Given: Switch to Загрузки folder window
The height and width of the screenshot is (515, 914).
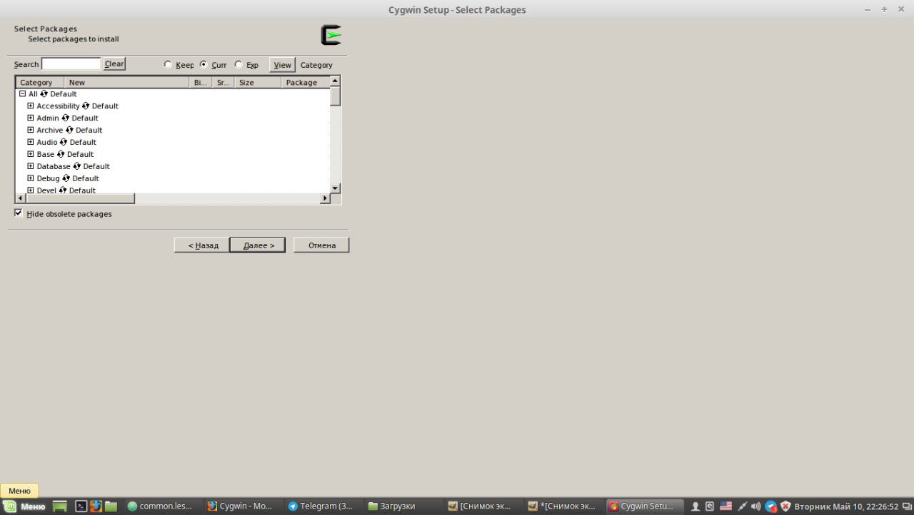Looking at the screenshot, I should (401, 506).
